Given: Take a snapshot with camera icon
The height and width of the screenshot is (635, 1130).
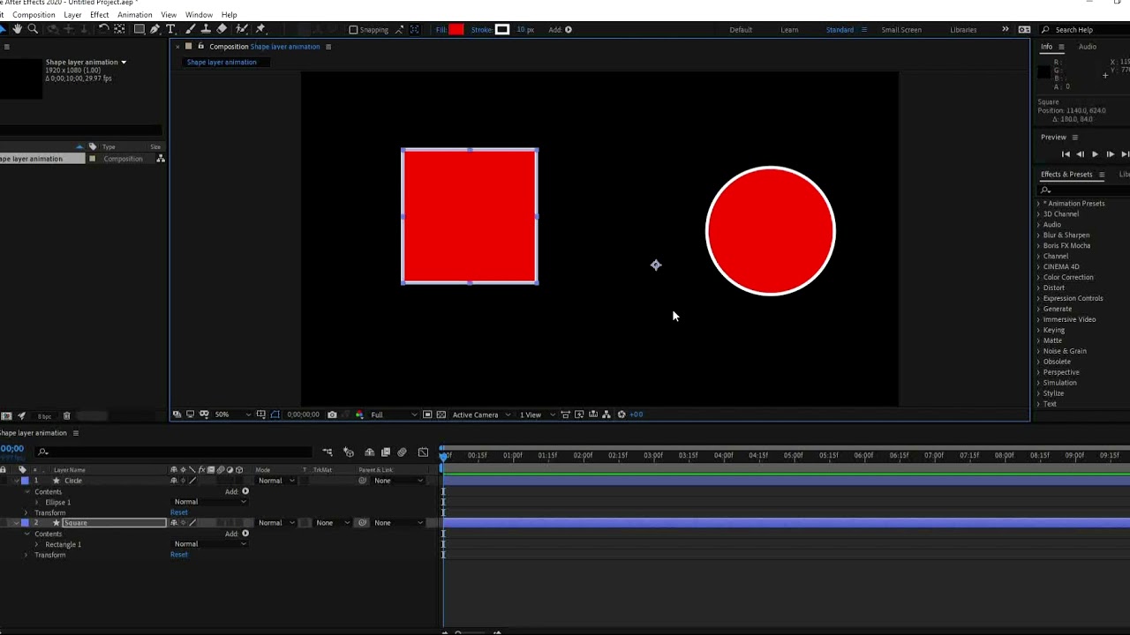Looking at the screenshot, I should [332, 415].
